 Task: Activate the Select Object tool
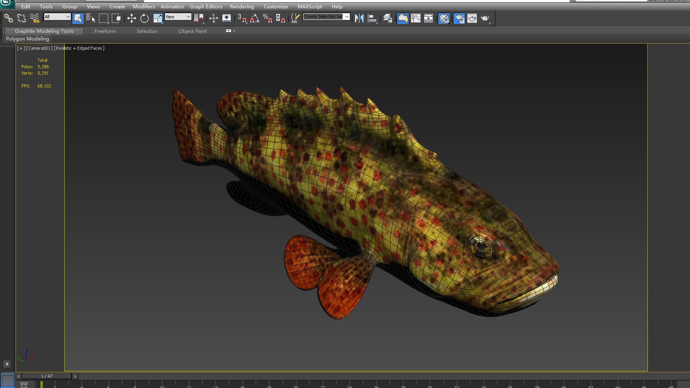[78, 18]
